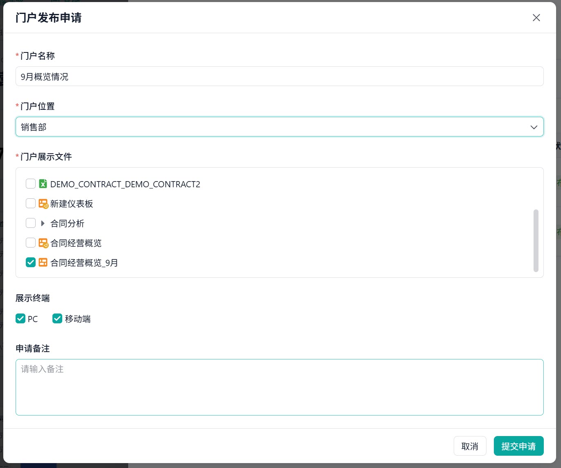Click the Excel icon beside DEMO_CONTRACT_DEMO_CONTRACT2
Viewport: 561px width, 468px height.
pos(43,184)
